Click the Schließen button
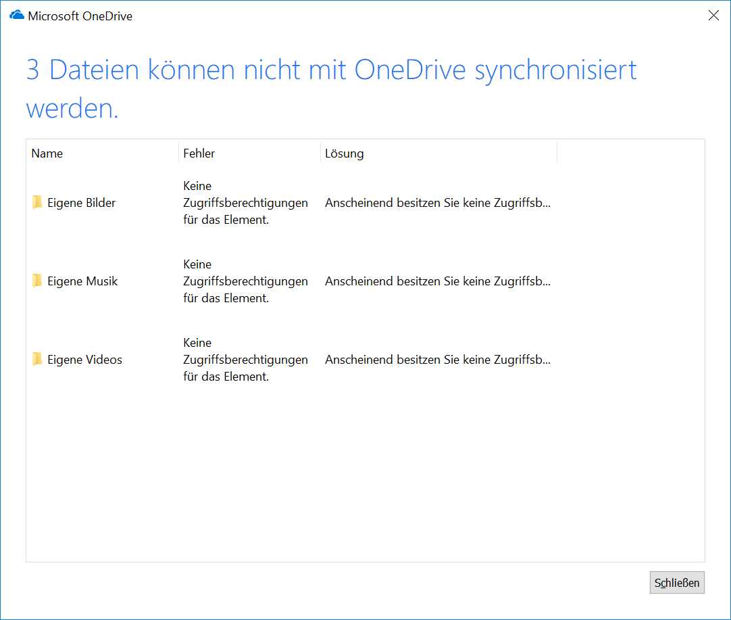 point(676,583)
